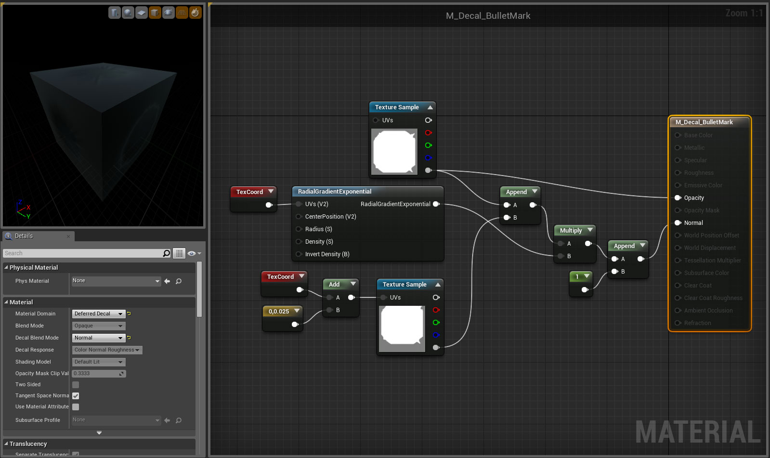Click red channel pin of top Texture Sample
This screenshot has width=770, height=458.
(428, 133)
